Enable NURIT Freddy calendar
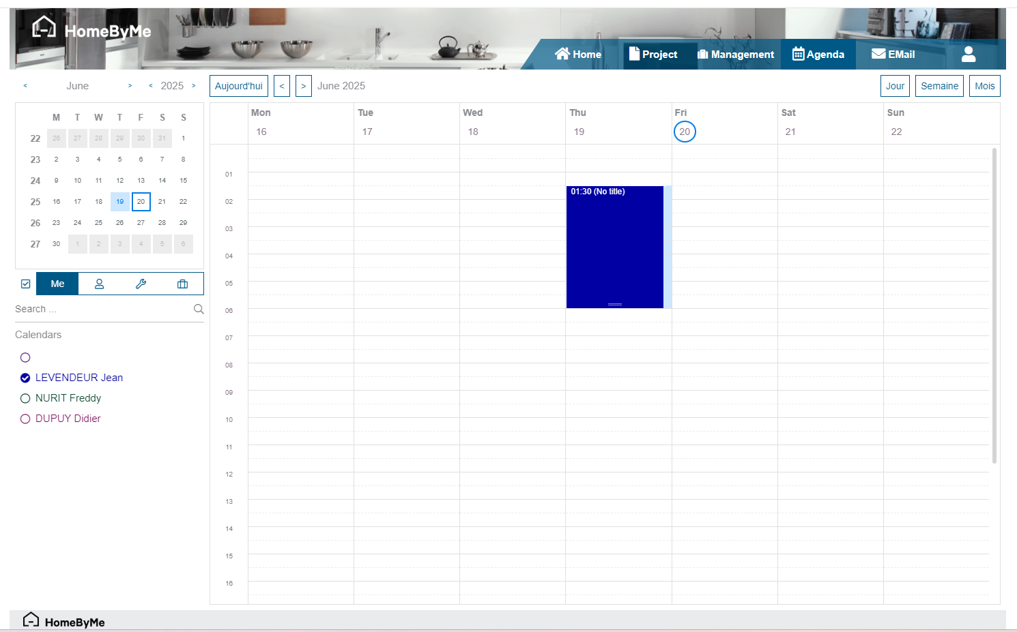 click(25, 398)
